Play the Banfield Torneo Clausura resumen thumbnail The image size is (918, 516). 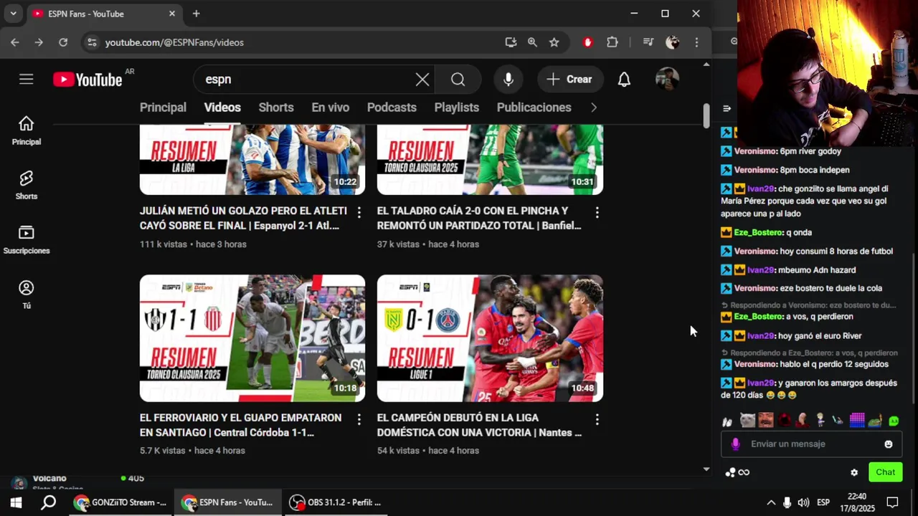pyautogui.click(x=490, y=160)
